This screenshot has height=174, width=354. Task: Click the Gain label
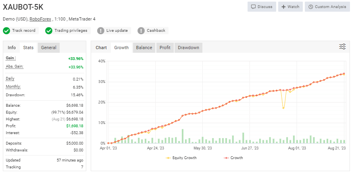point(11,58)
